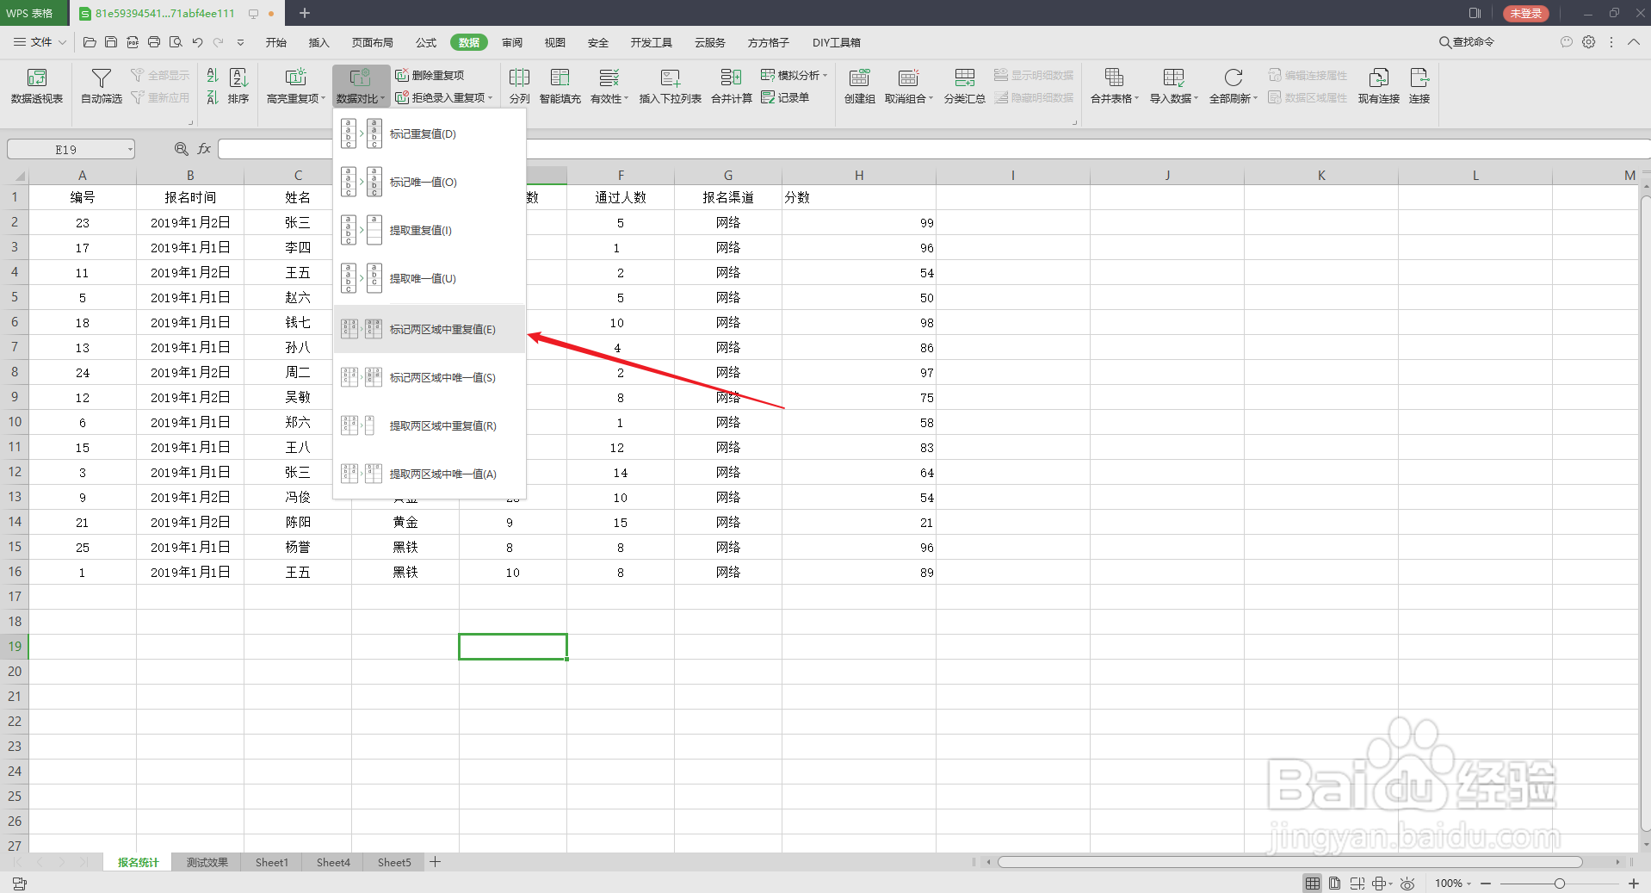Screen dimensions: 1651x893
Task: Undo the last action
Action: tap(197, 42)
